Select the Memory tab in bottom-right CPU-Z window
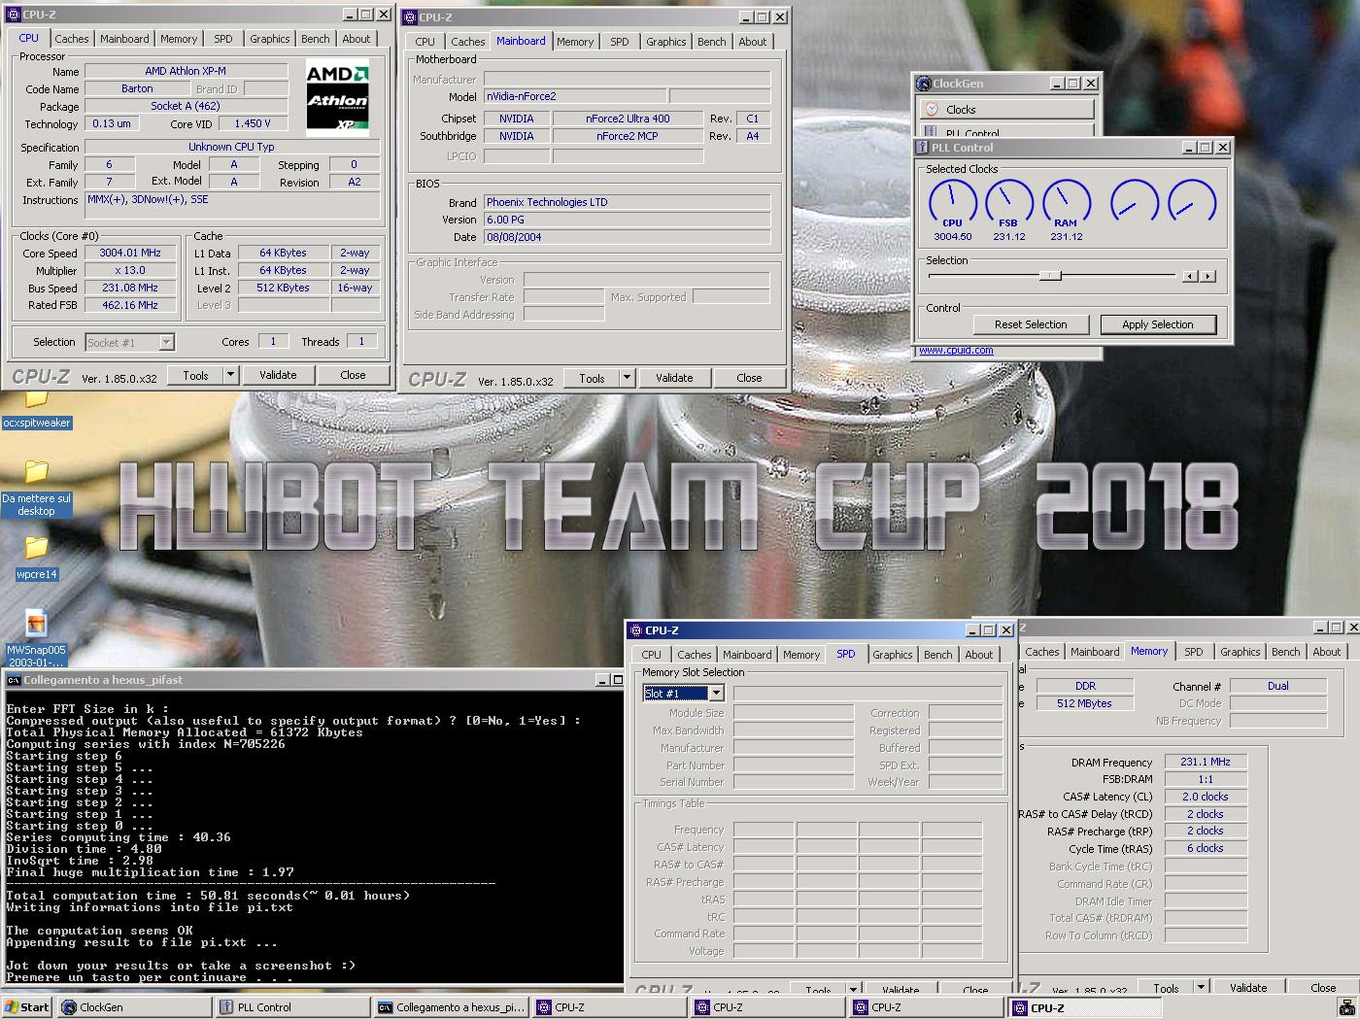This screenshot has height=1020, width=1360. click(x=1149, y=652)
